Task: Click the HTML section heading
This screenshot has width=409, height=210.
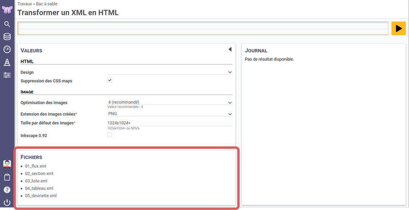Action: click(x=27, y=61)
